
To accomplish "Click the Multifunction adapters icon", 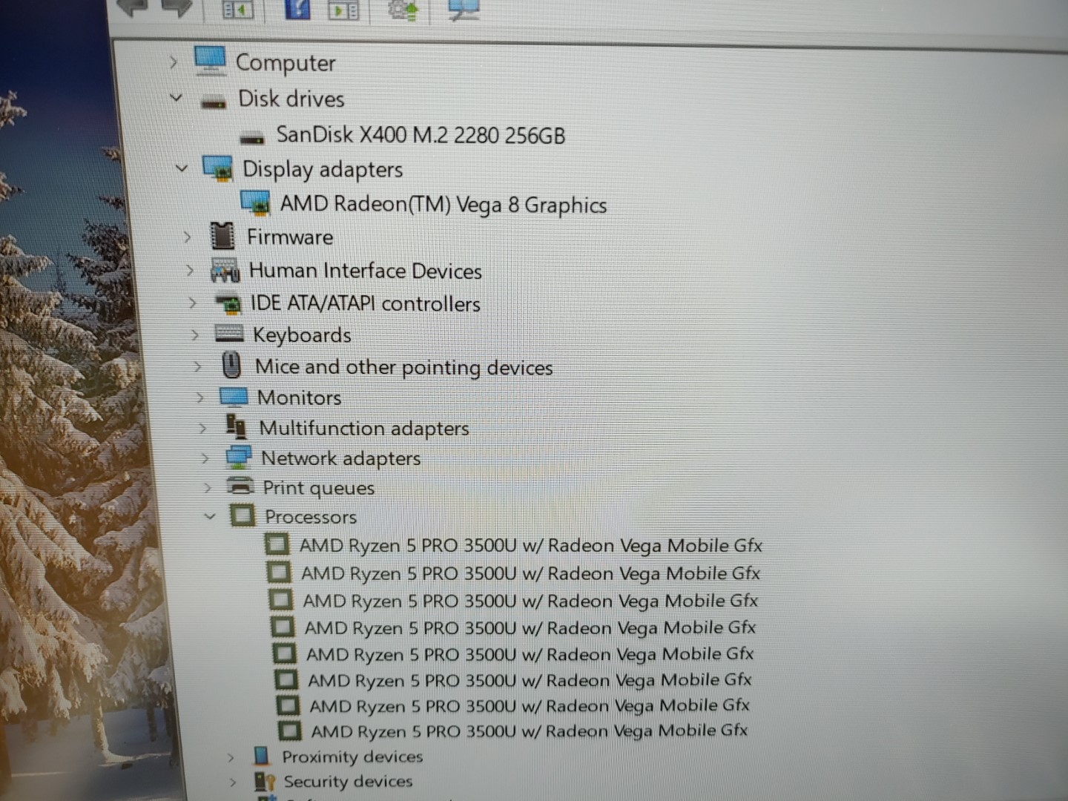I will tap(236, 426).
